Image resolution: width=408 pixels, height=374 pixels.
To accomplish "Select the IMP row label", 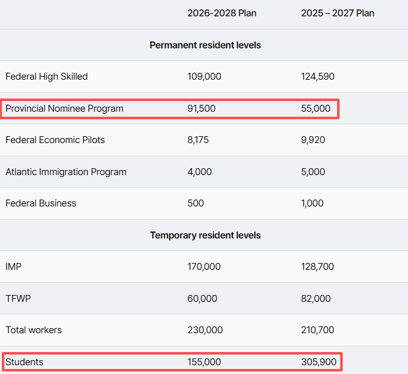I will [x=14, y=267].
